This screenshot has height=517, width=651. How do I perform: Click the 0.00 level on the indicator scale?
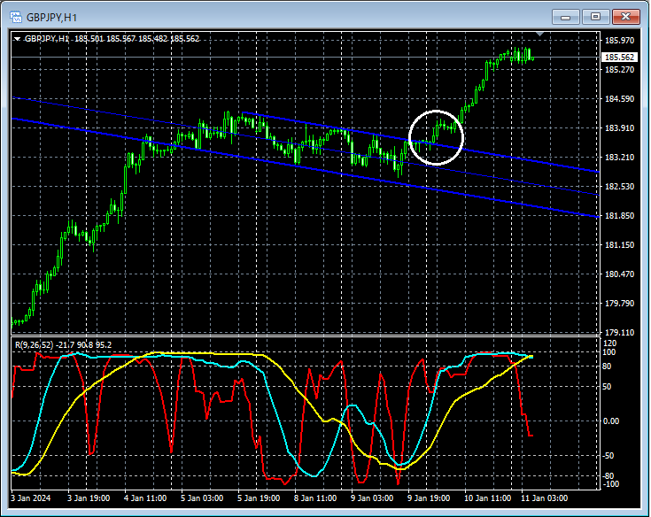pos(610,421)
